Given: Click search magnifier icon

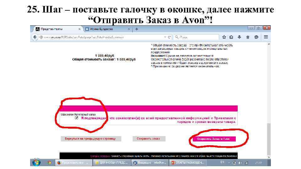Looking at the screenshot, I should click(177, 37).
